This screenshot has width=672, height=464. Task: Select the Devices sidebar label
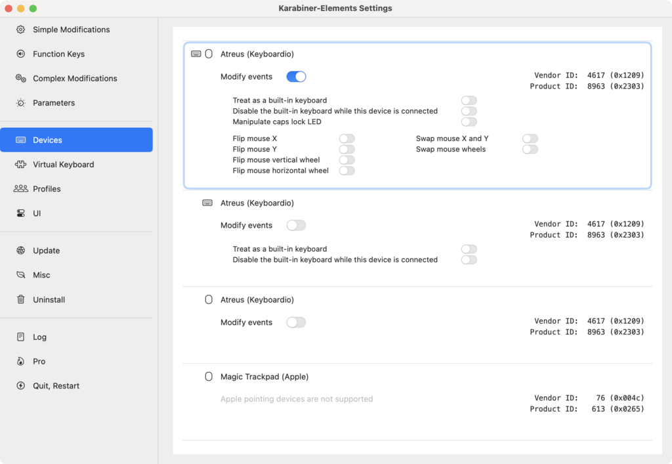tap(47, 140)
